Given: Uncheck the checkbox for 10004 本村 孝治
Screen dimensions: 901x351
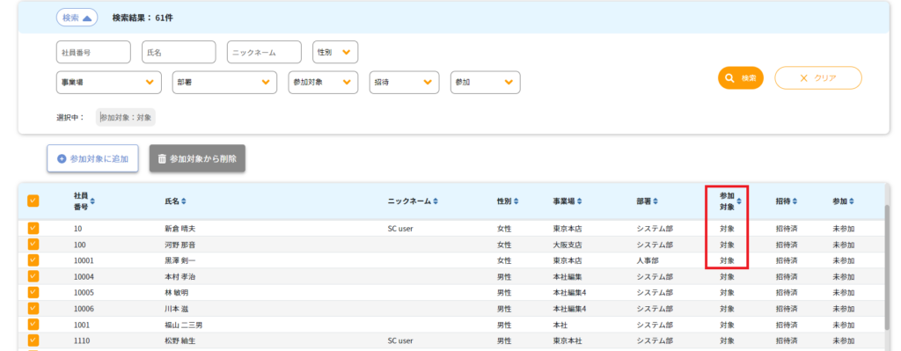Looking at the screenshot, I should (x=33, y=276).
